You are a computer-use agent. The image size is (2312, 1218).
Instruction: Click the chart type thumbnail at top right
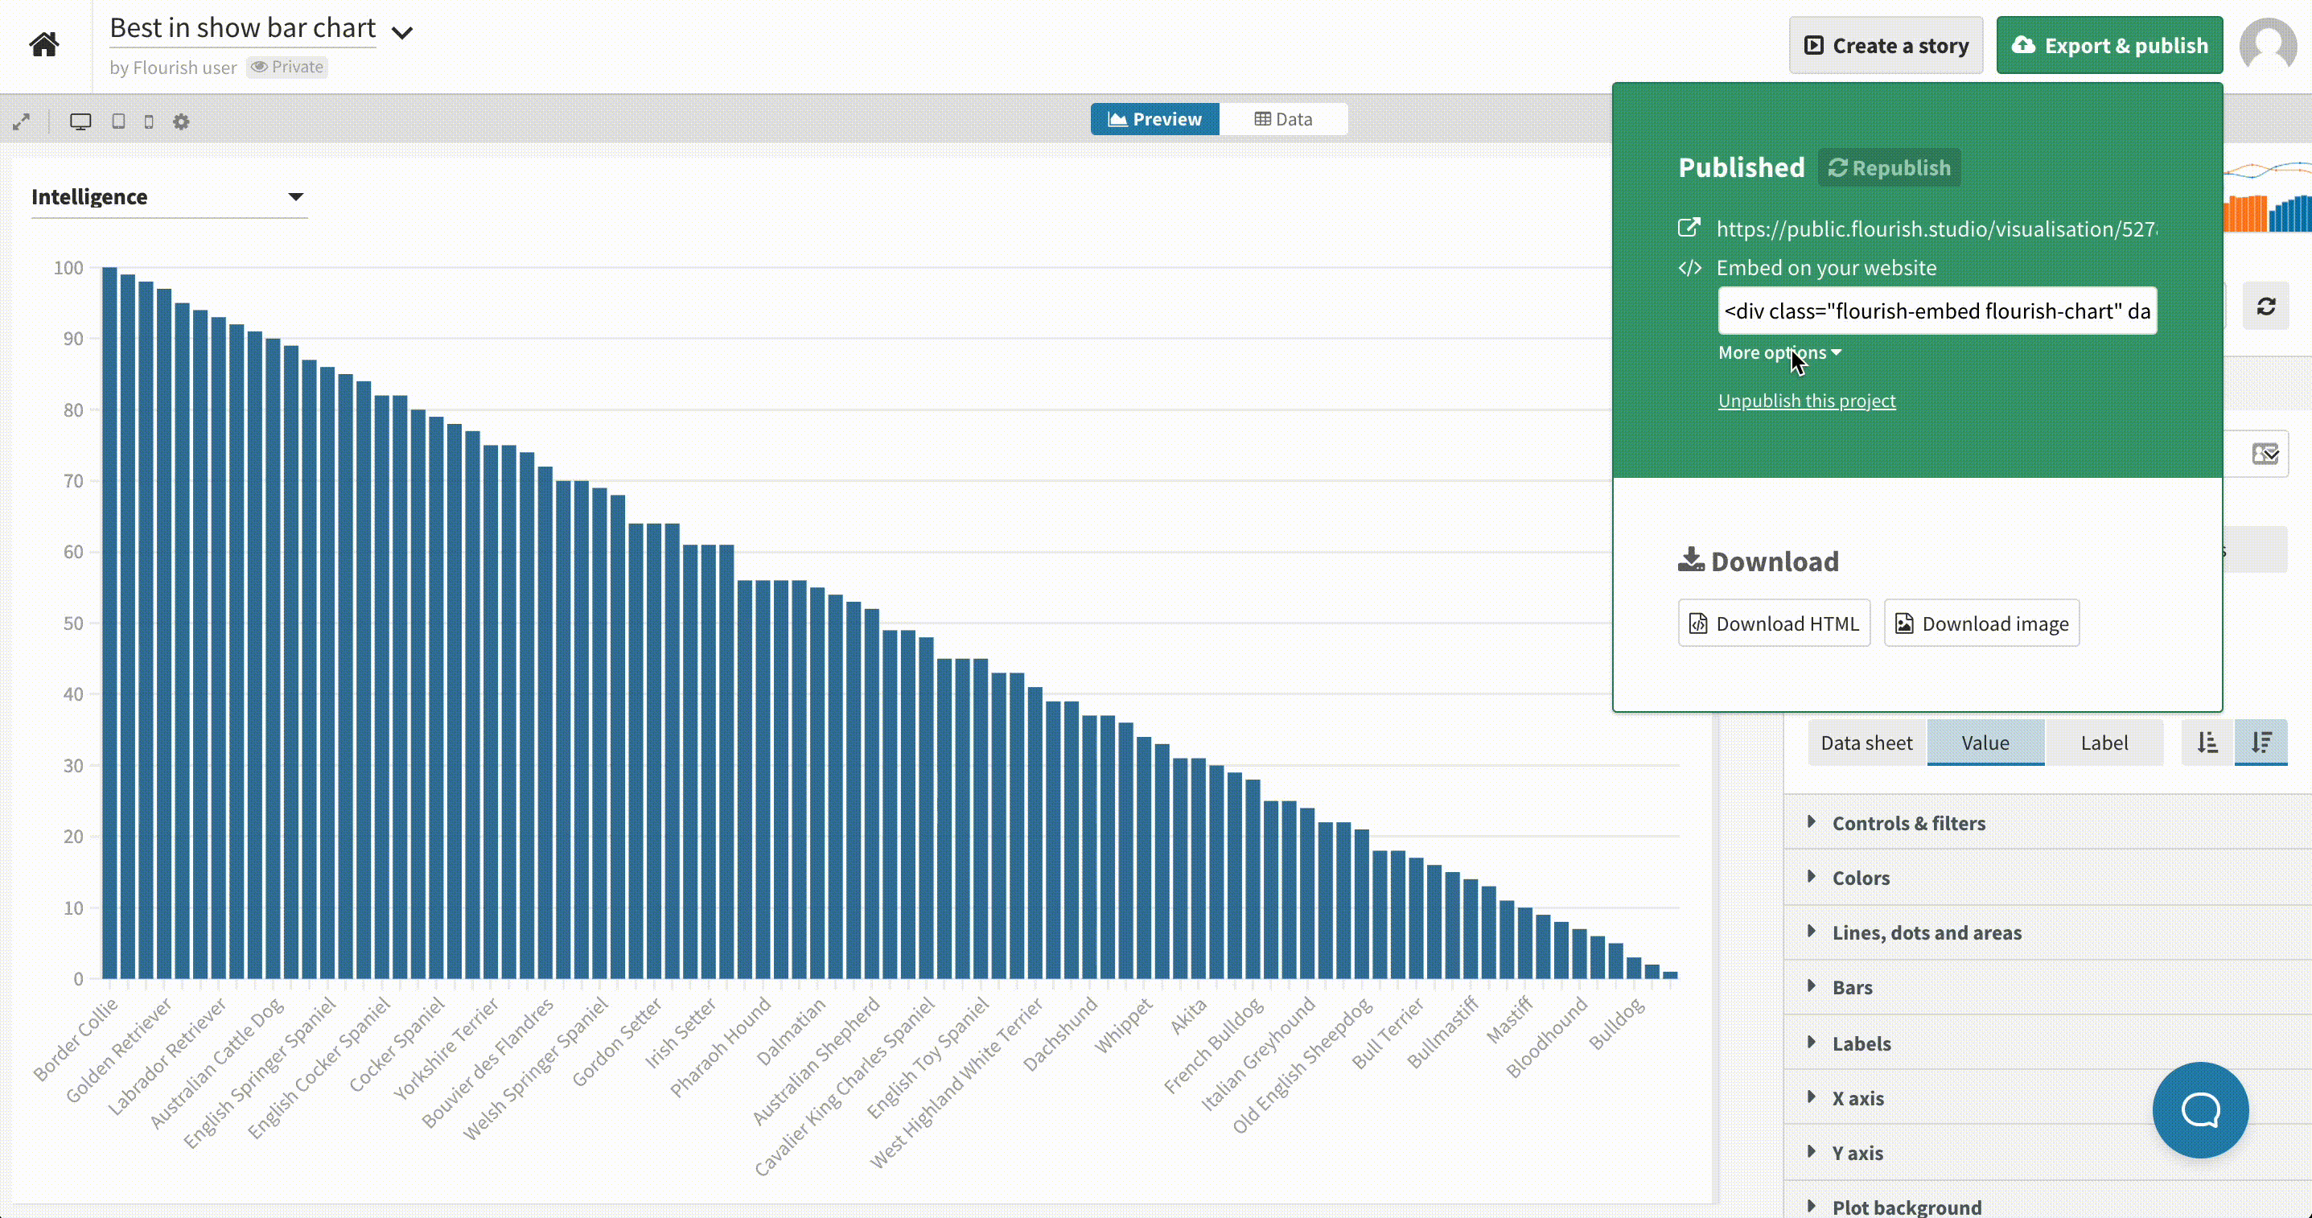(x=2267, y=196)
